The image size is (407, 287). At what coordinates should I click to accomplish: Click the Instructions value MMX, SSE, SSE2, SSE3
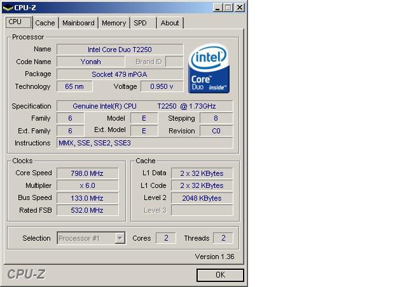point(144,143)
